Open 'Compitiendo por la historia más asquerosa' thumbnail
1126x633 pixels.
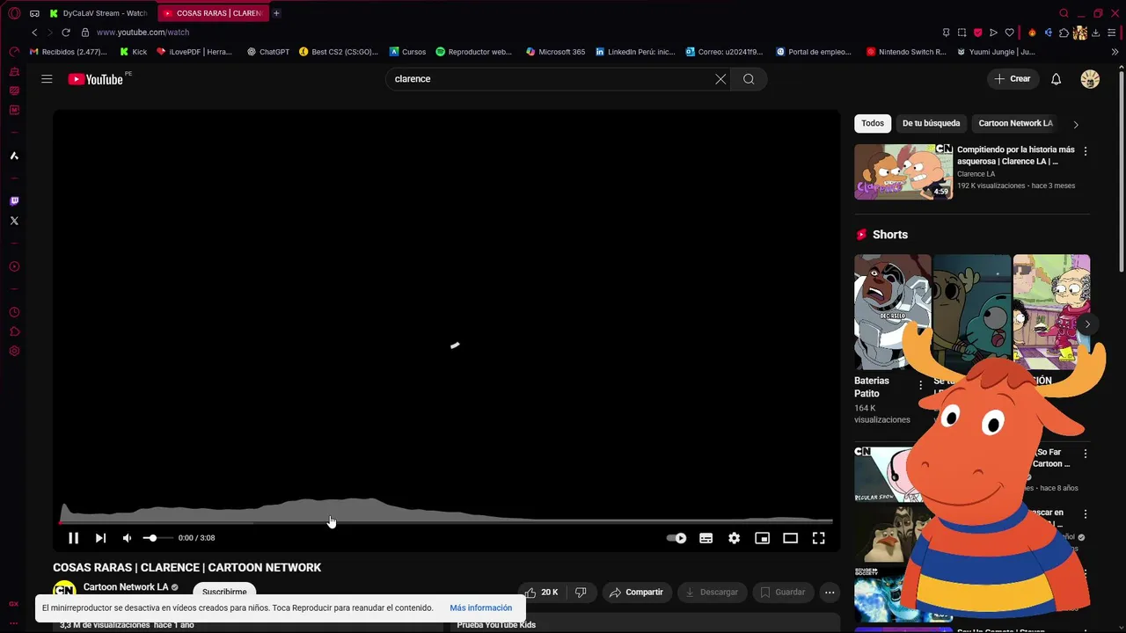point(903,171)
